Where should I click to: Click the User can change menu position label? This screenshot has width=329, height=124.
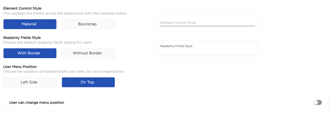tap(37, 102)
